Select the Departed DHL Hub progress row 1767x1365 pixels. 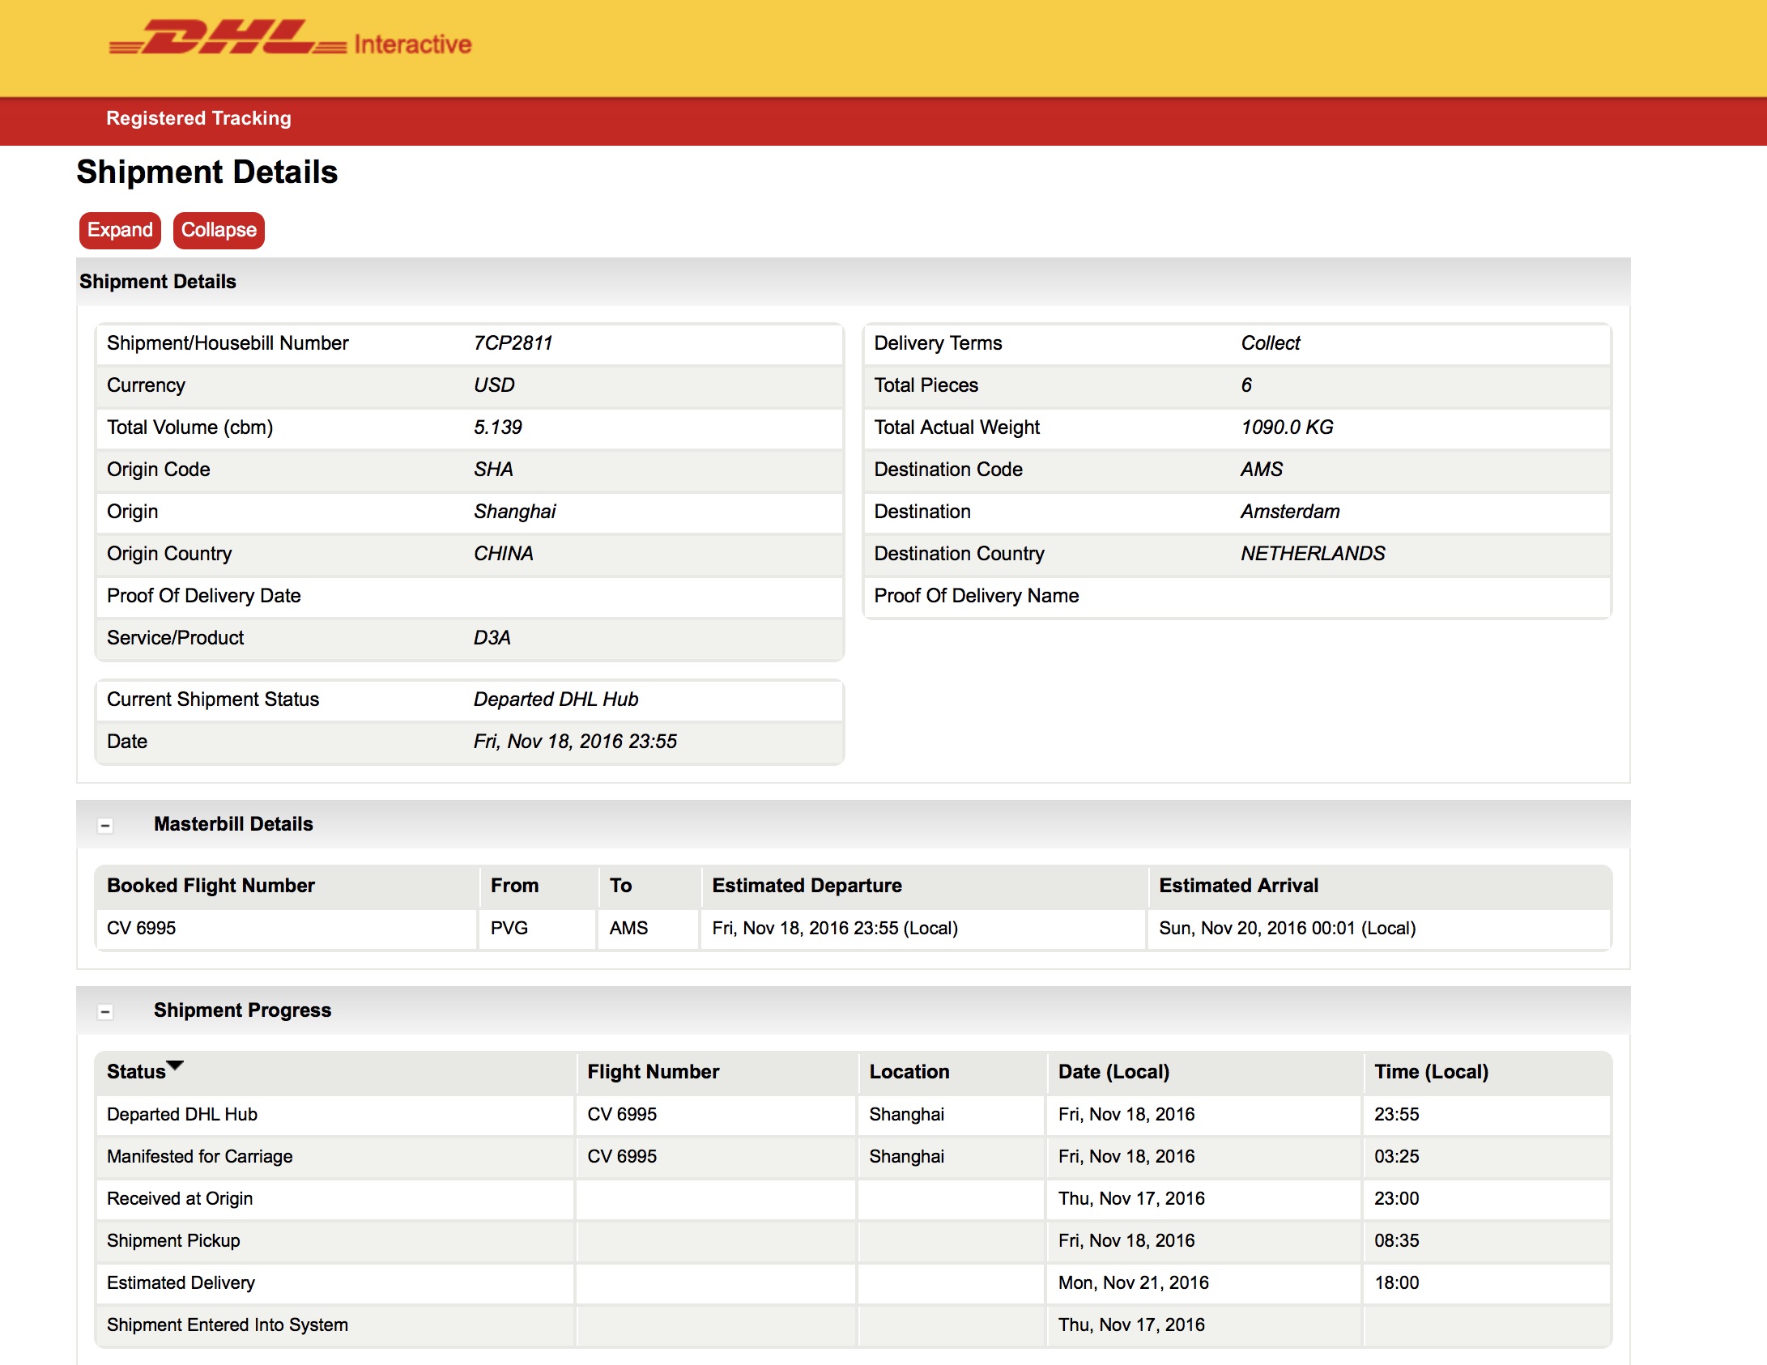point(182,1115)
